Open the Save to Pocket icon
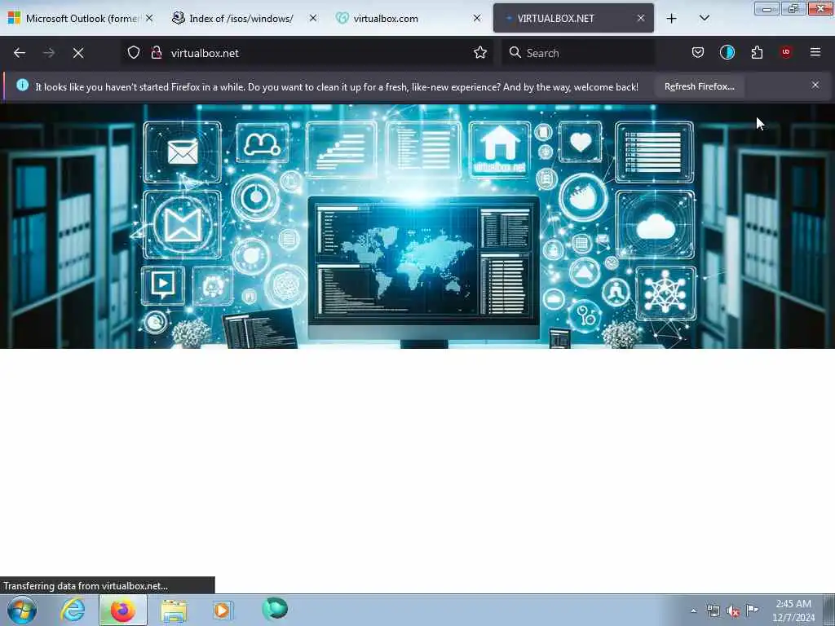Screen dimensions: 835x626 (x=698, y=52)
